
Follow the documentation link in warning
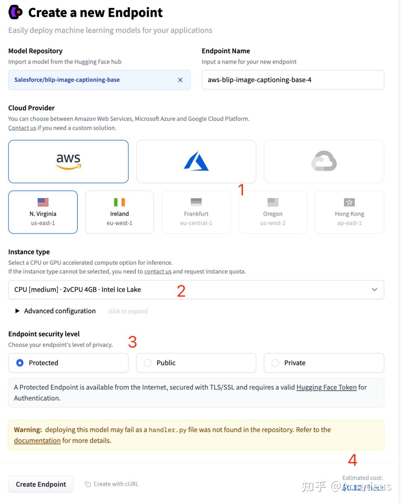pos(37,440)
